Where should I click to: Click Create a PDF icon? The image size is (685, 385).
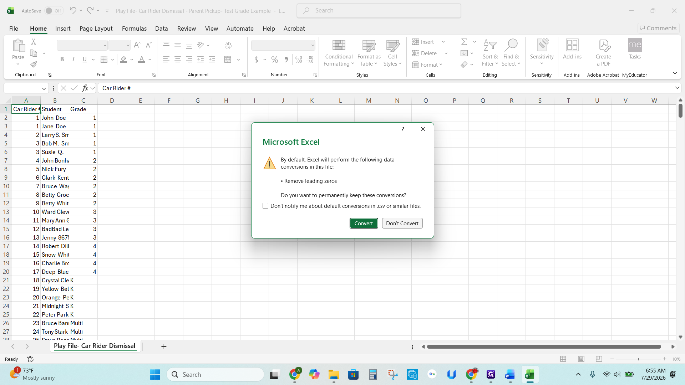coord(603,53)
